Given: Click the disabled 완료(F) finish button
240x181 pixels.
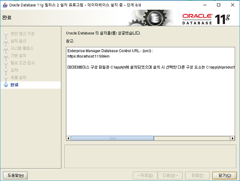Looking at the screenshot, I should [x=197, y=175].
